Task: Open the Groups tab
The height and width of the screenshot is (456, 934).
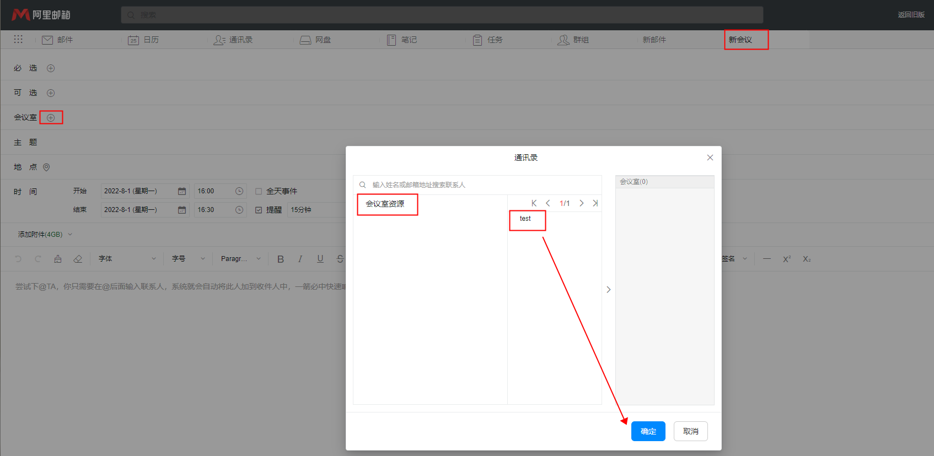Action: [x=573, y=40]
